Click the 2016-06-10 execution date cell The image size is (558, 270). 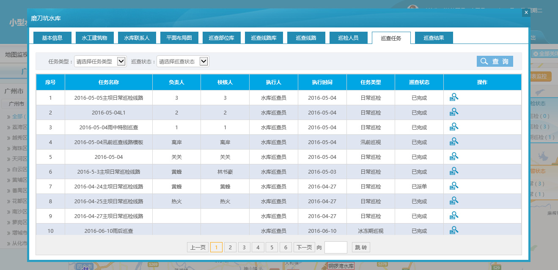(x=322, y=230)
